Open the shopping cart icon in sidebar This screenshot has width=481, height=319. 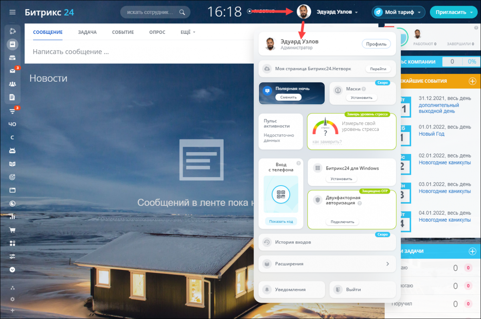point(12,230)
